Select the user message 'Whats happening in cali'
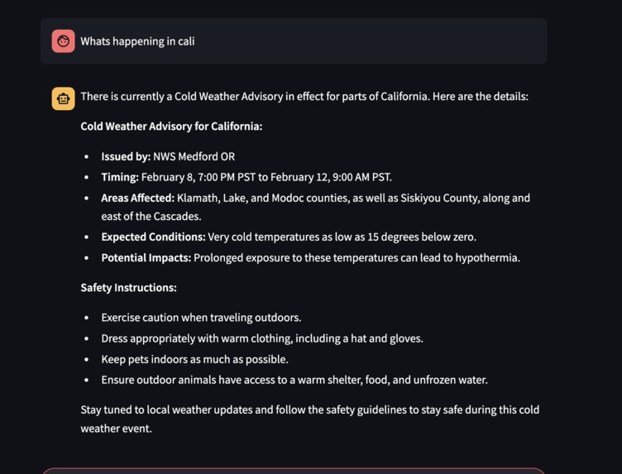This screenshot has height=474, width=622. pos(137,41)
